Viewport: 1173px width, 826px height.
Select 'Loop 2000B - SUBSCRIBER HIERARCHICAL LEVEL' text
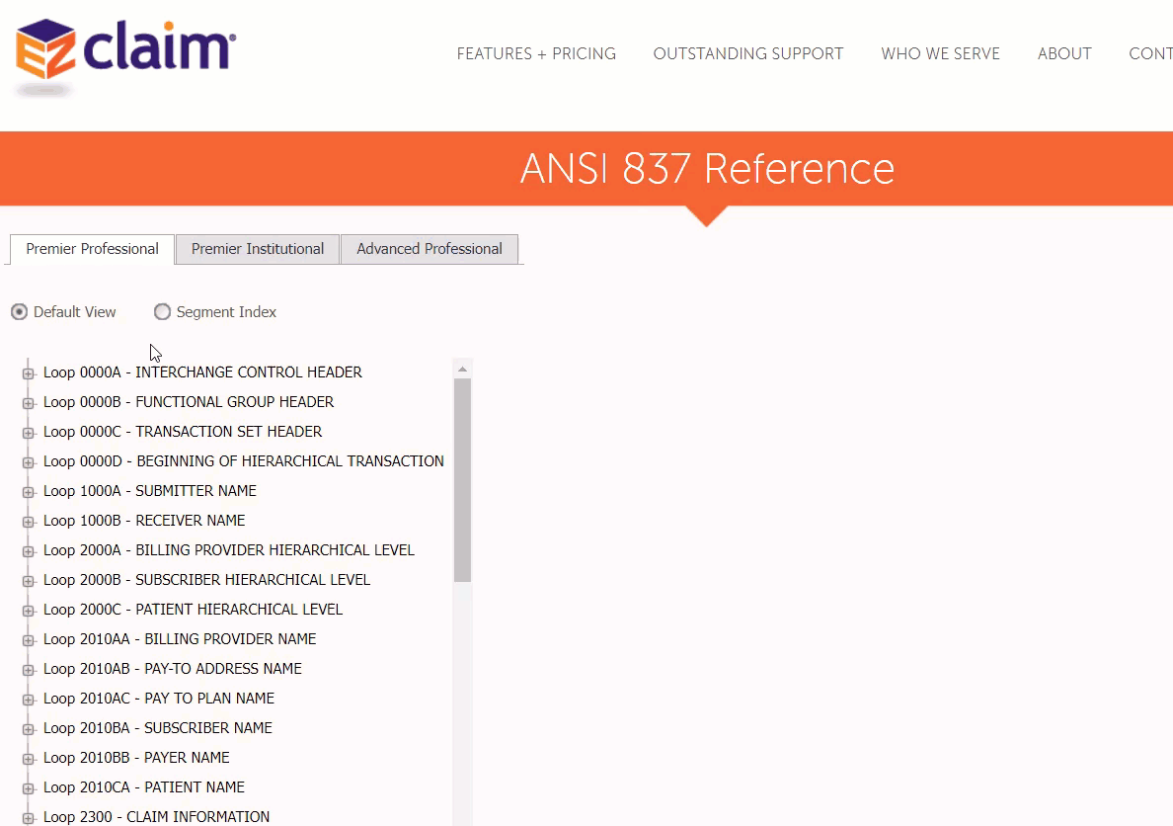[x=206, y=580]
